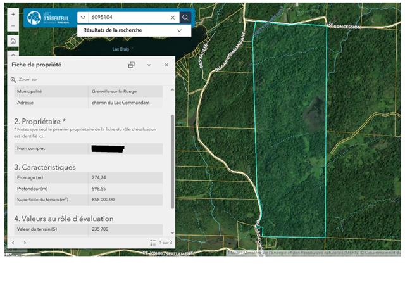
Task: Expand Résultats de la recherche
Action: [180, 30]
